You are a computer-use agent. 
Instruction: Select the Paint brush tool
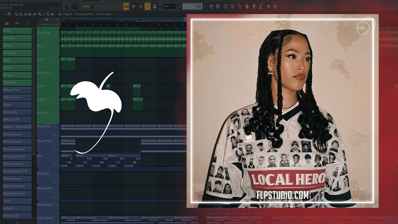point(21,14)
